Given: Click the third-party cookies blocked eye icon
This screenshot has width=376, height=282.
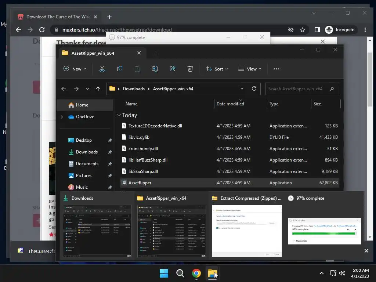Looking at the screenshot, I should 291,30.
